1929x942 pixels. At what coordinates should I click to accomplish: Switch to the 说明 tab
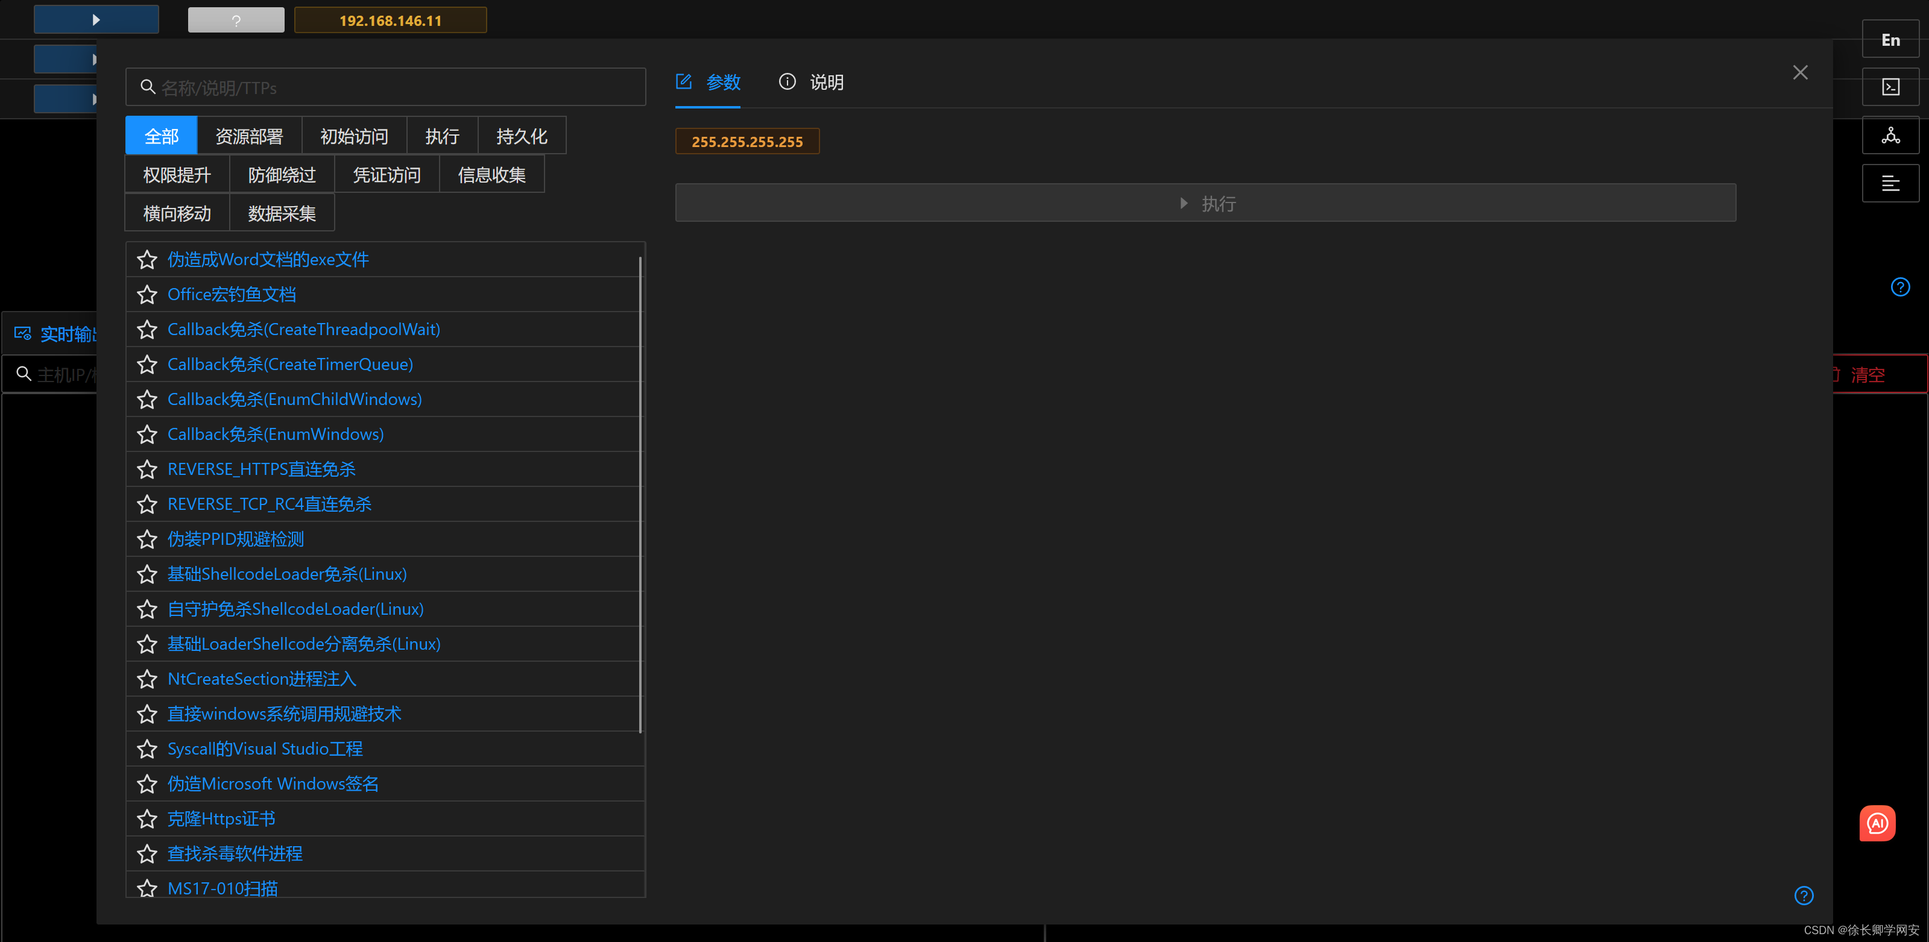[x=826, y=83]
